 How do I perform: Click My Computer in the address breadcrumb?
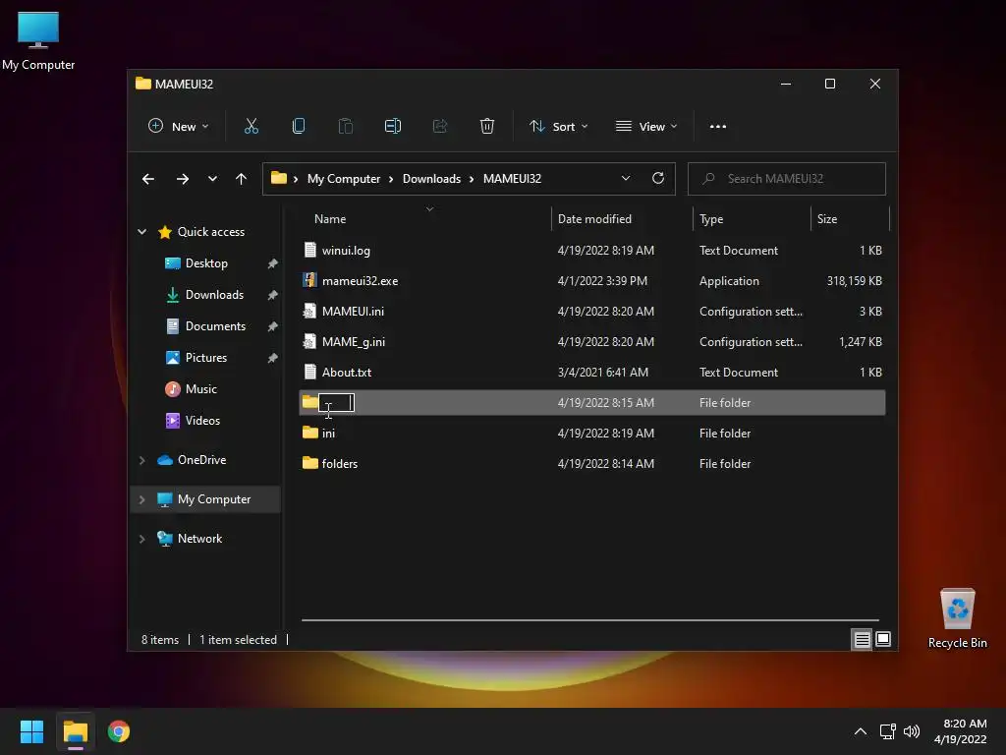pos(344,179)
